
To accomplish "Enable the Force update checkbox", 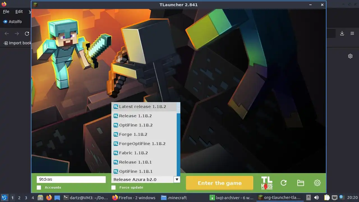I will point(113,187).
